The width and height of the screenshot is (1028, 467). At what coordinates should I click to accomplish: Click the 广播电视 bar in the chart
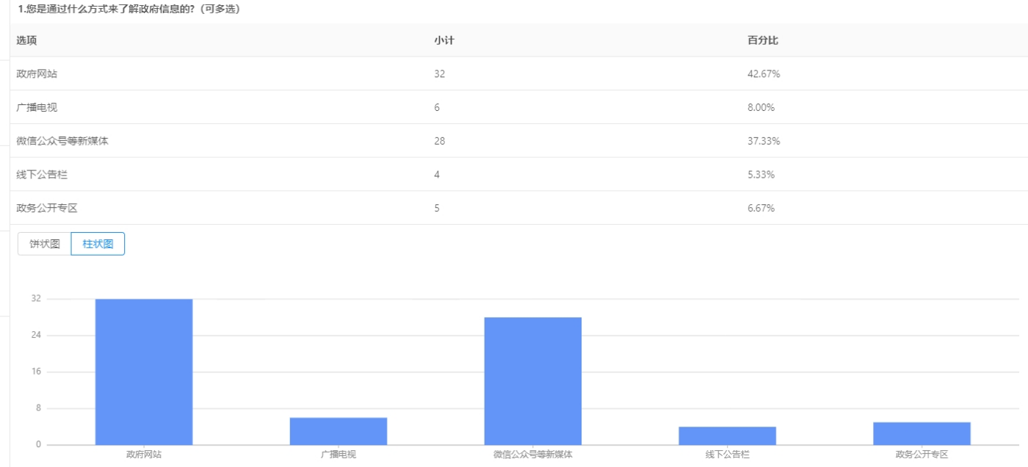(339, 431)
